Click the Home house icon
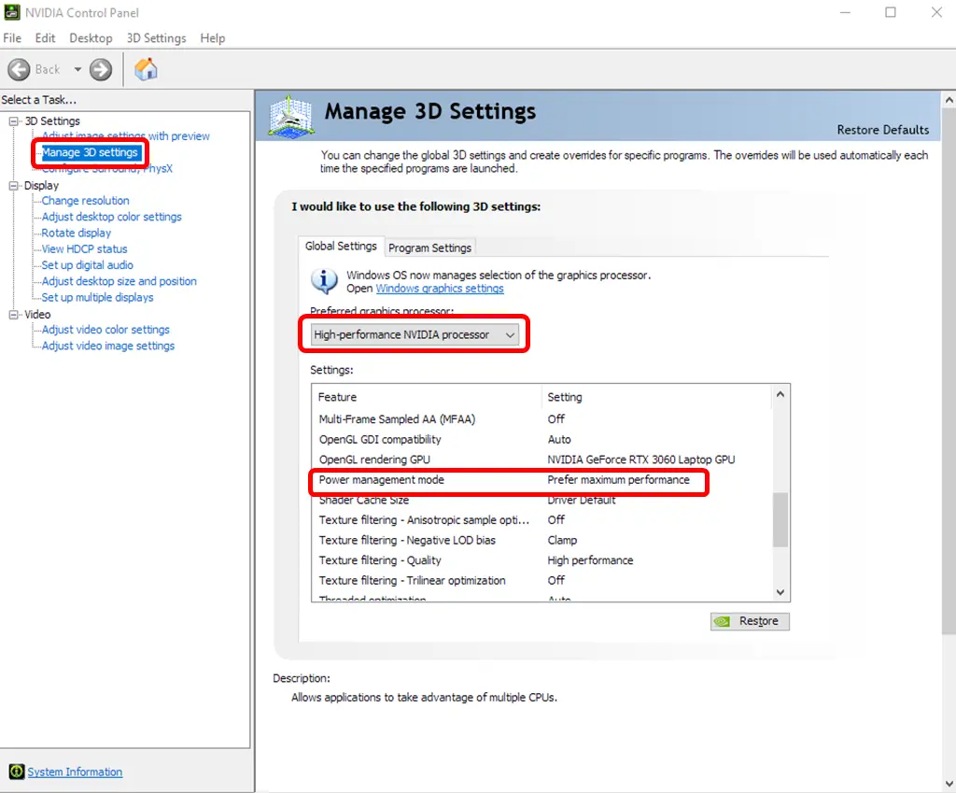This screenshot has width=956, height=793. pyautogui.click(x=146, y=69)
